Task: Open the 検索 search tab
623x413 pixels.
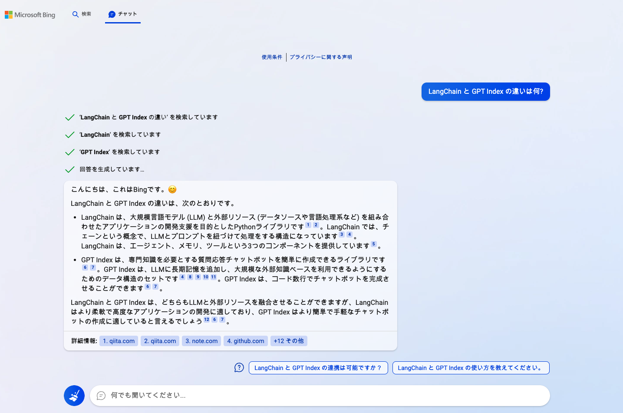Action: (82, 14)
